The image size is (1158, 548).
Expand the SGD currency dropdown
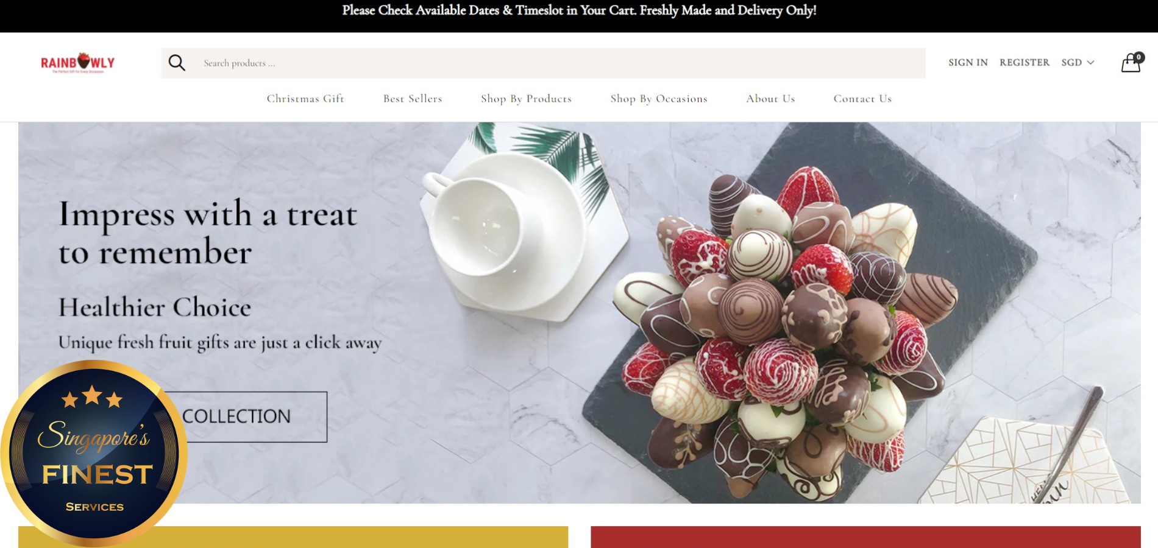1078,62
